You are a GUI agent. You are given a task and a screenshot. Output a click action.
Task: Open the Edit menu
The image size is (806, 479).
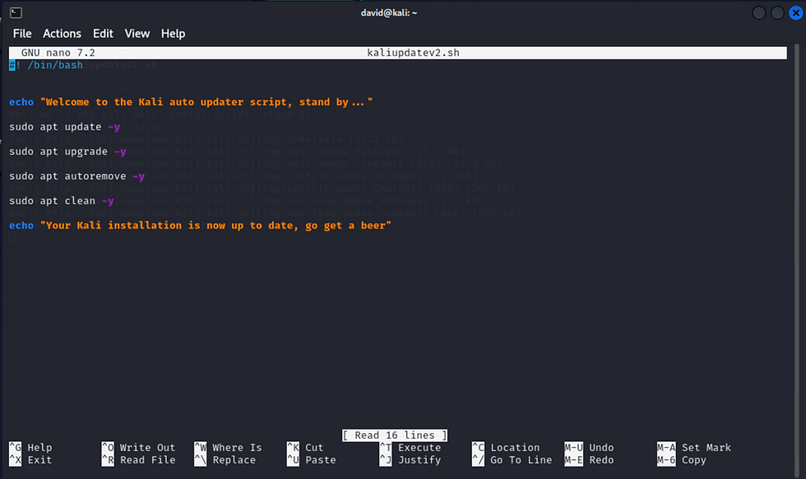tap(103, 34)
